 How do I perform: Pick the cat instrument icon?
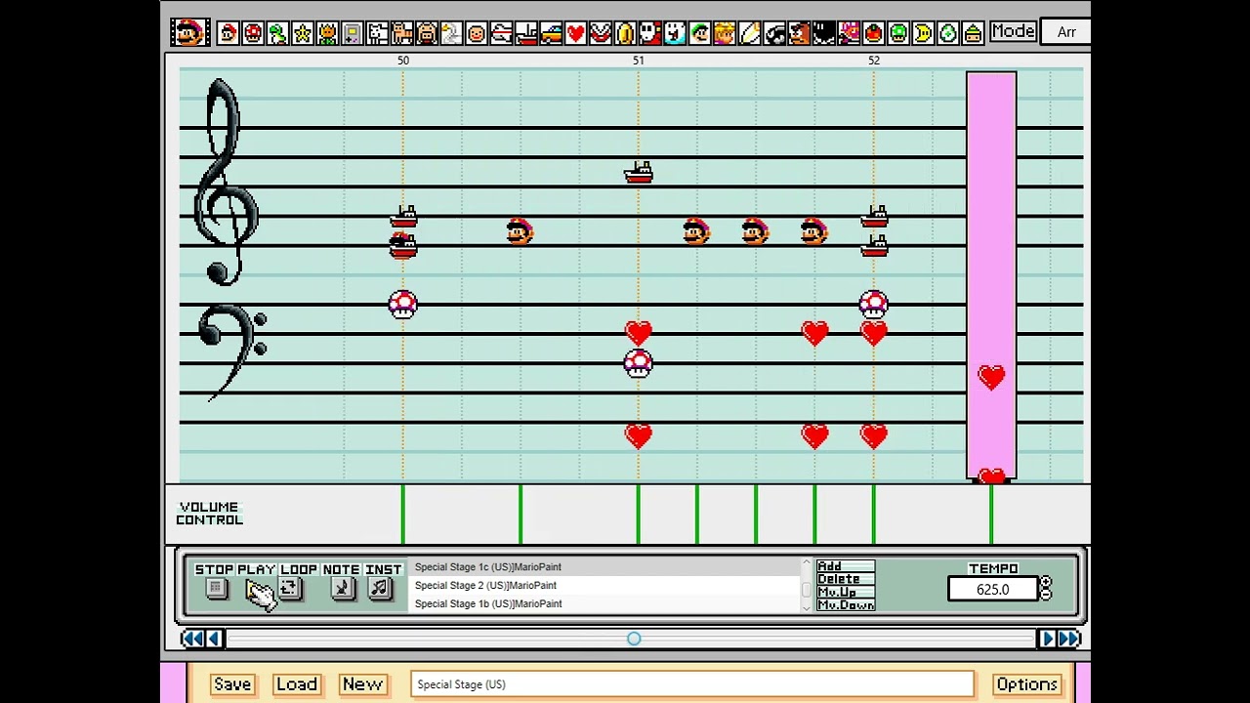click(x=402, y=33)
